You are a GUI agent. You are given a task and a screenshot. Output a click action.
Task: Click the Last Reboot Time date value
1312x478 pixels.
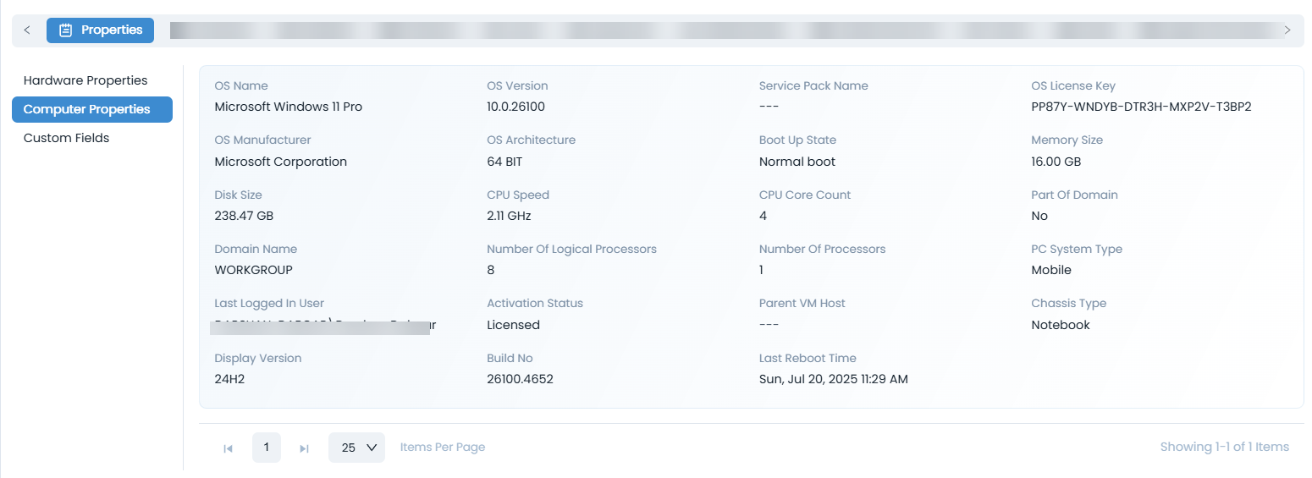point(833,379)
